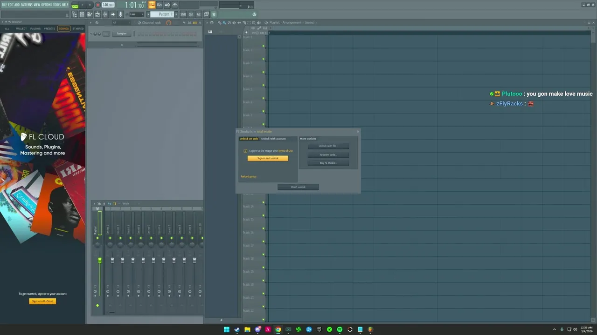Add a channel with the plus button

pos(122,45)
